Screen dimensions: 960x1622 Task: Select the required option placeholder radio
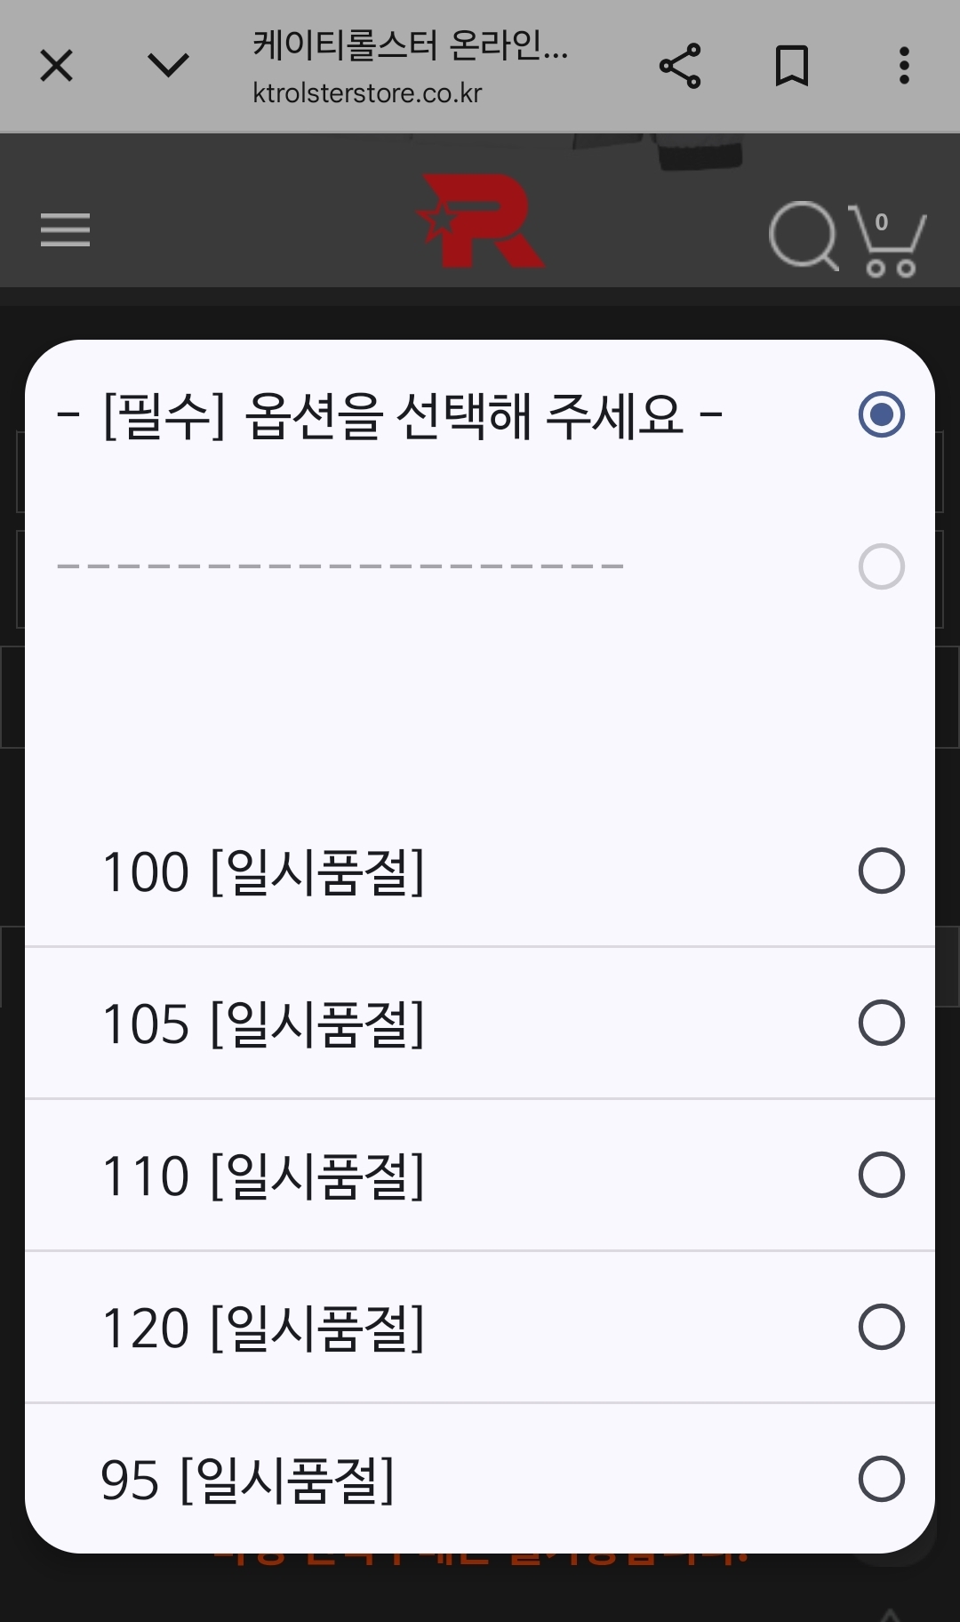(881, 414)
